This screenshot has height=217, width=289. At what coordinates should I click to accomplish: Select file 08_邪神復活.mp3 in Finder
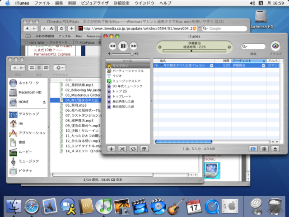79,121
